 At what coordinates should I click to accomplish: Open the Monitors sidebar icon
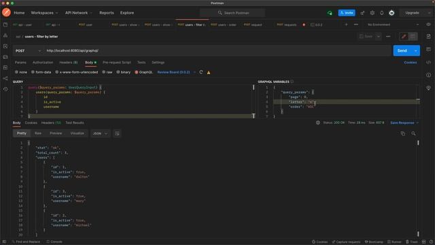(x=5, y=68)
